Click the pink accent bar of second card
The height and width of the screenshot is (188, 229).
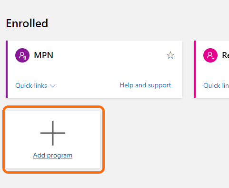click(x=195, y=69)
